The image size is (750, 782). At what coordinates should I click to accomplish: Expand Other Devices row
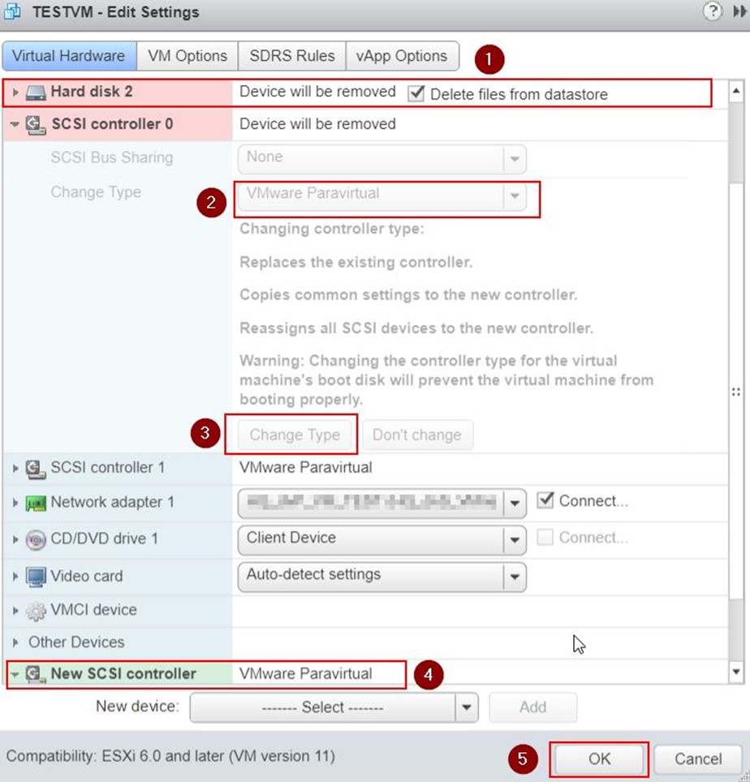click(x=15, y=642)
